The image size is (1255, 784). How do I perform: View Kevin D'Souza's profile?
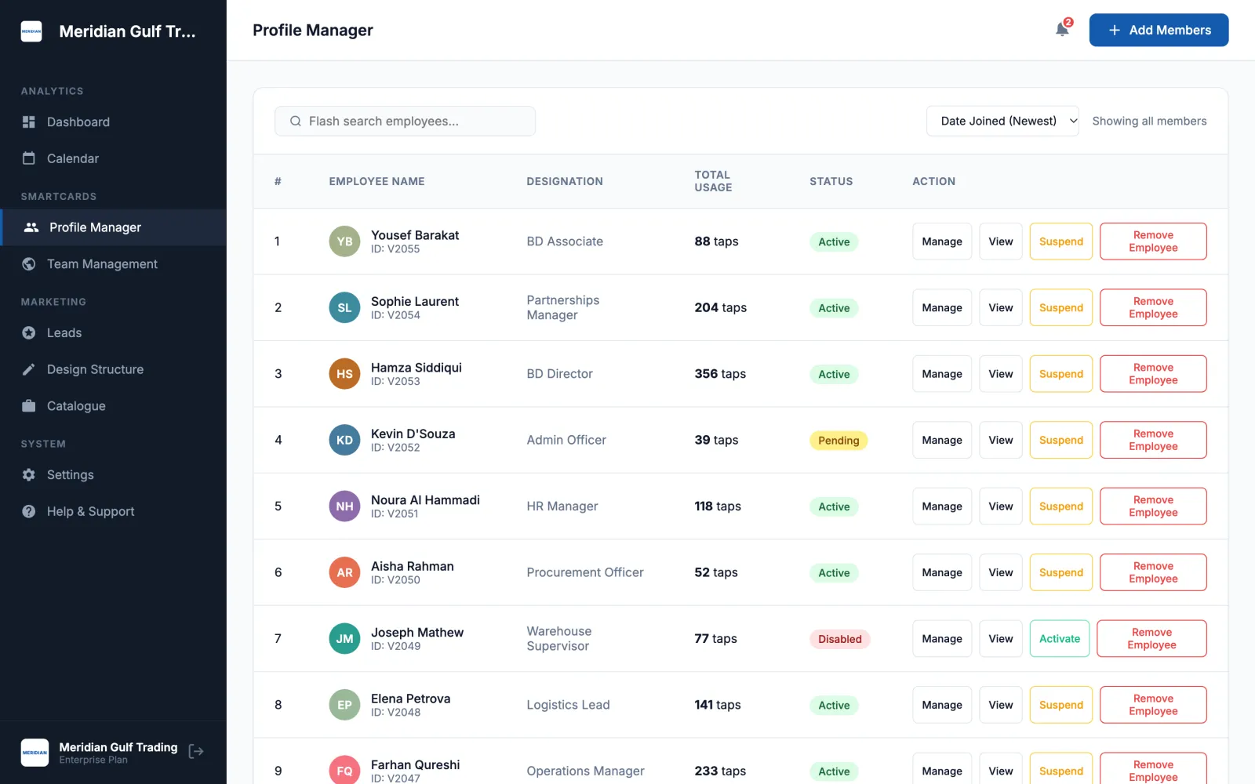tap(1001, 440)
